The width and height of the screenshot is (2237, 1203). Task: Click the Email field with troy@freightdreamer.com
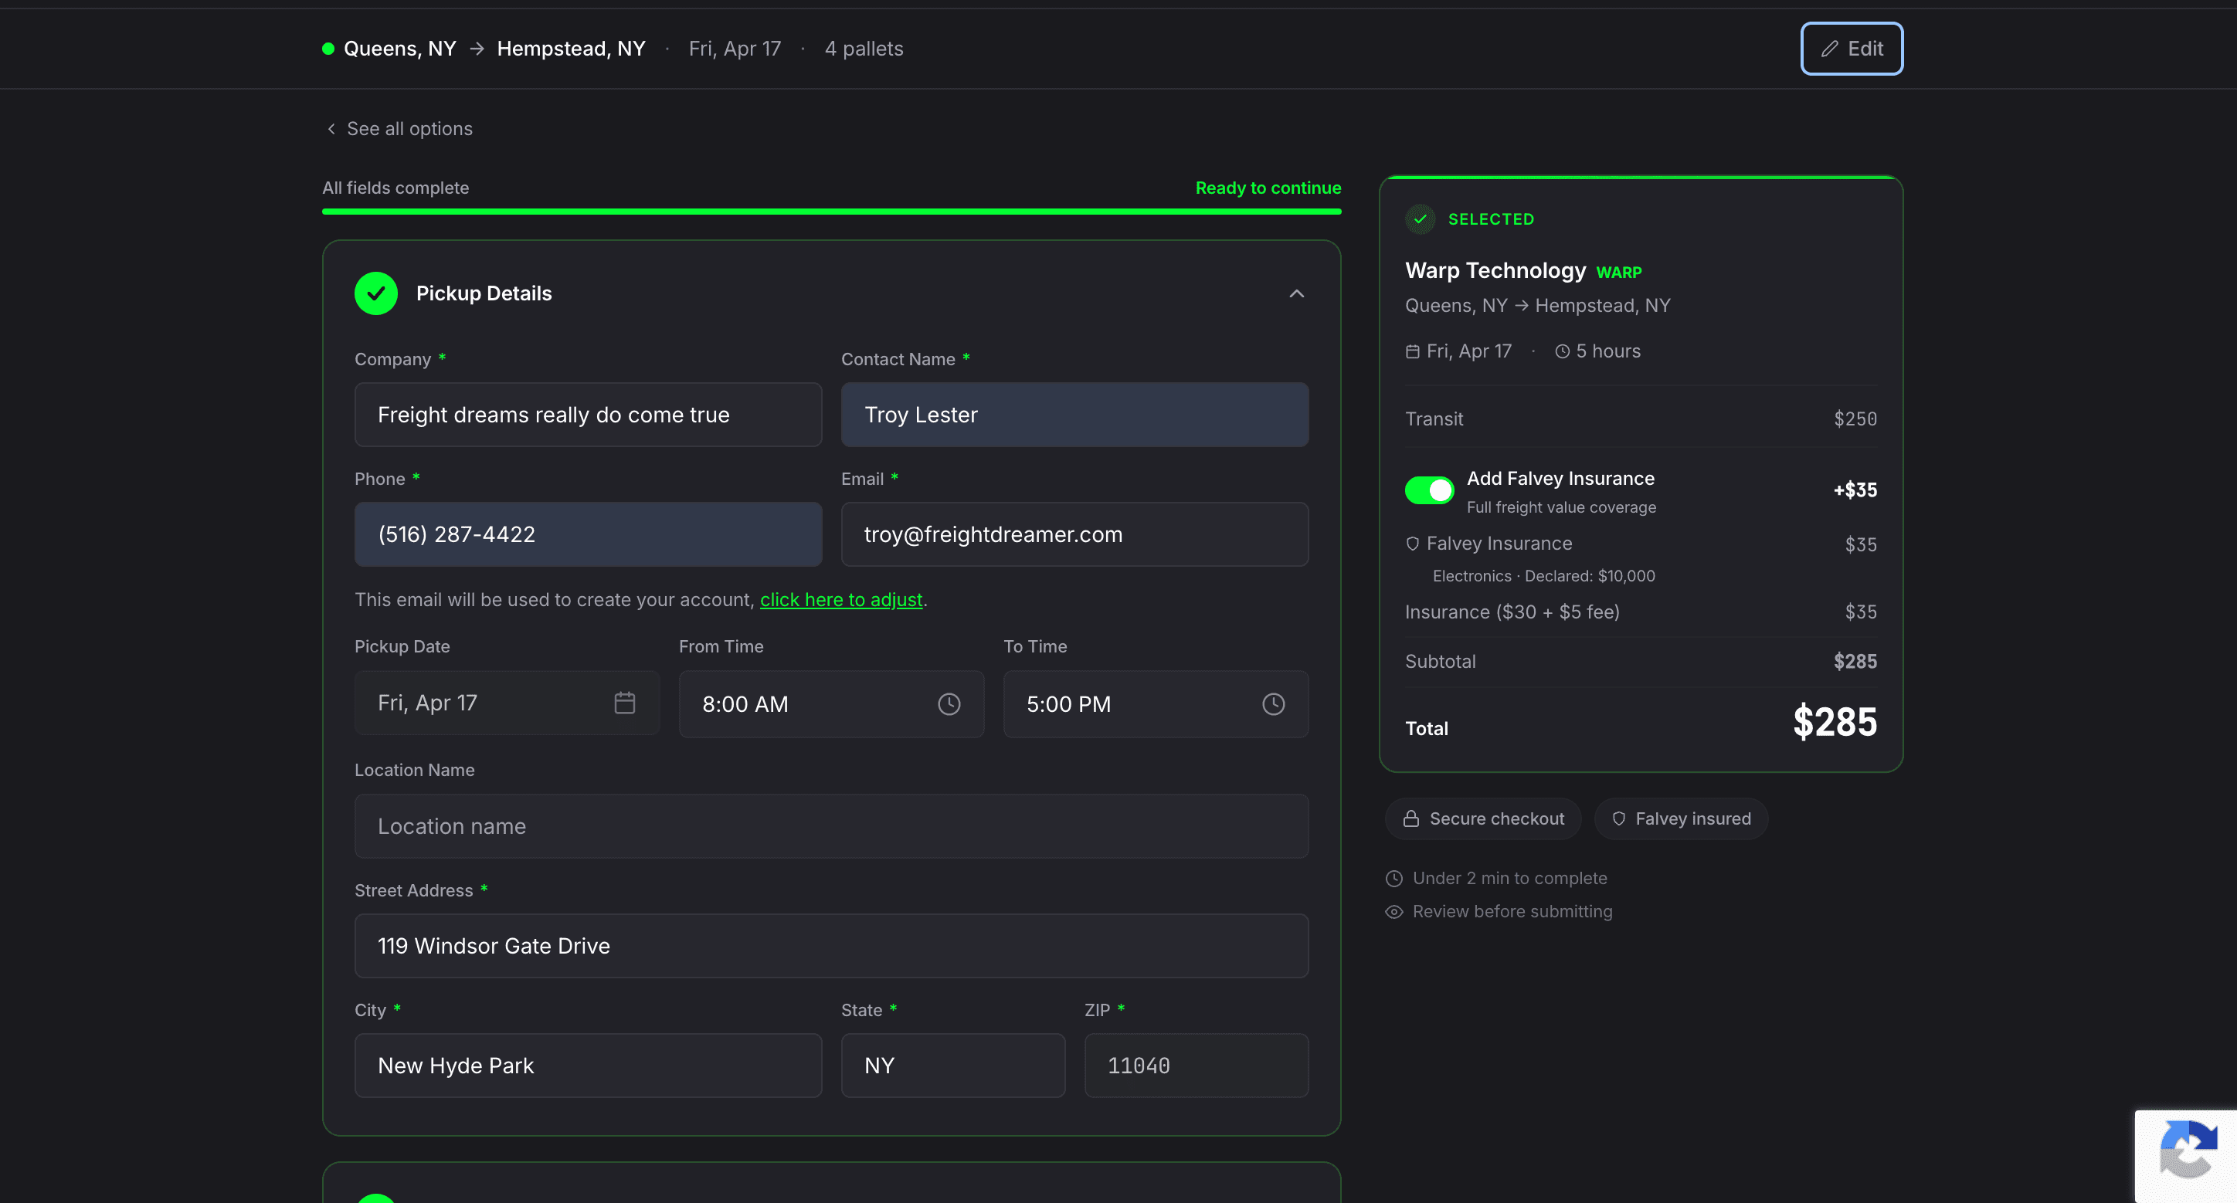coord(1074,534)
